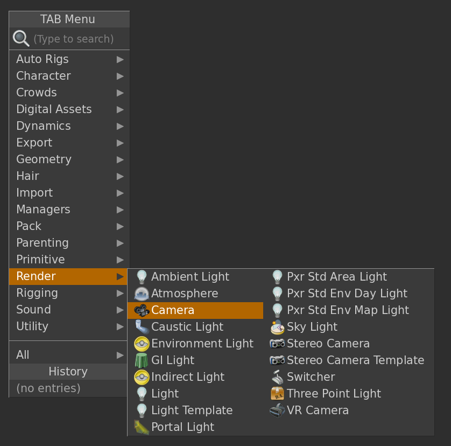Screen dimensions: 451x446
Task: Choose Pxr Std Env Day Light
Action: (347, 294)
